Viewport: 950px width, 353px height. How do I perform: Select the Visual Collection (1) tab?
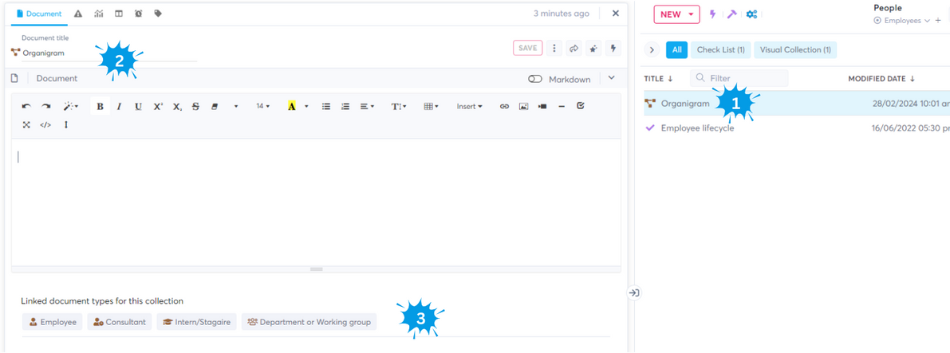[x=794, y=49]
